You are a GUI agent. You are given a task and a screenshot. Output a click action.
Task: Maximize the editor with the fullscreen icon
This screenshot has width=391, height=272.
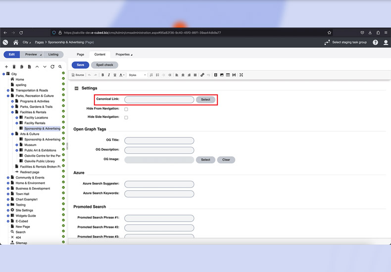click(x=241, y=75)
